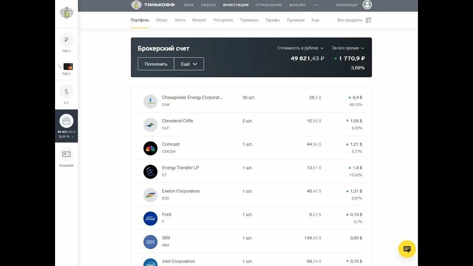Screen dimensions: 473x266
Task: Go to the Страхование section in the top bar
Action: (269, 5)
